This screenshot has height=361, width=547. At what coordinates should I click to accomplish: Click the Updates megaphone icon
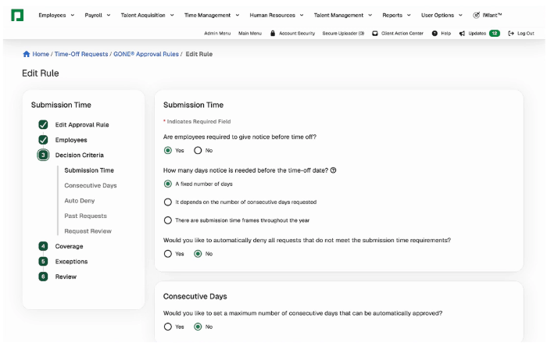pos(462,34)
